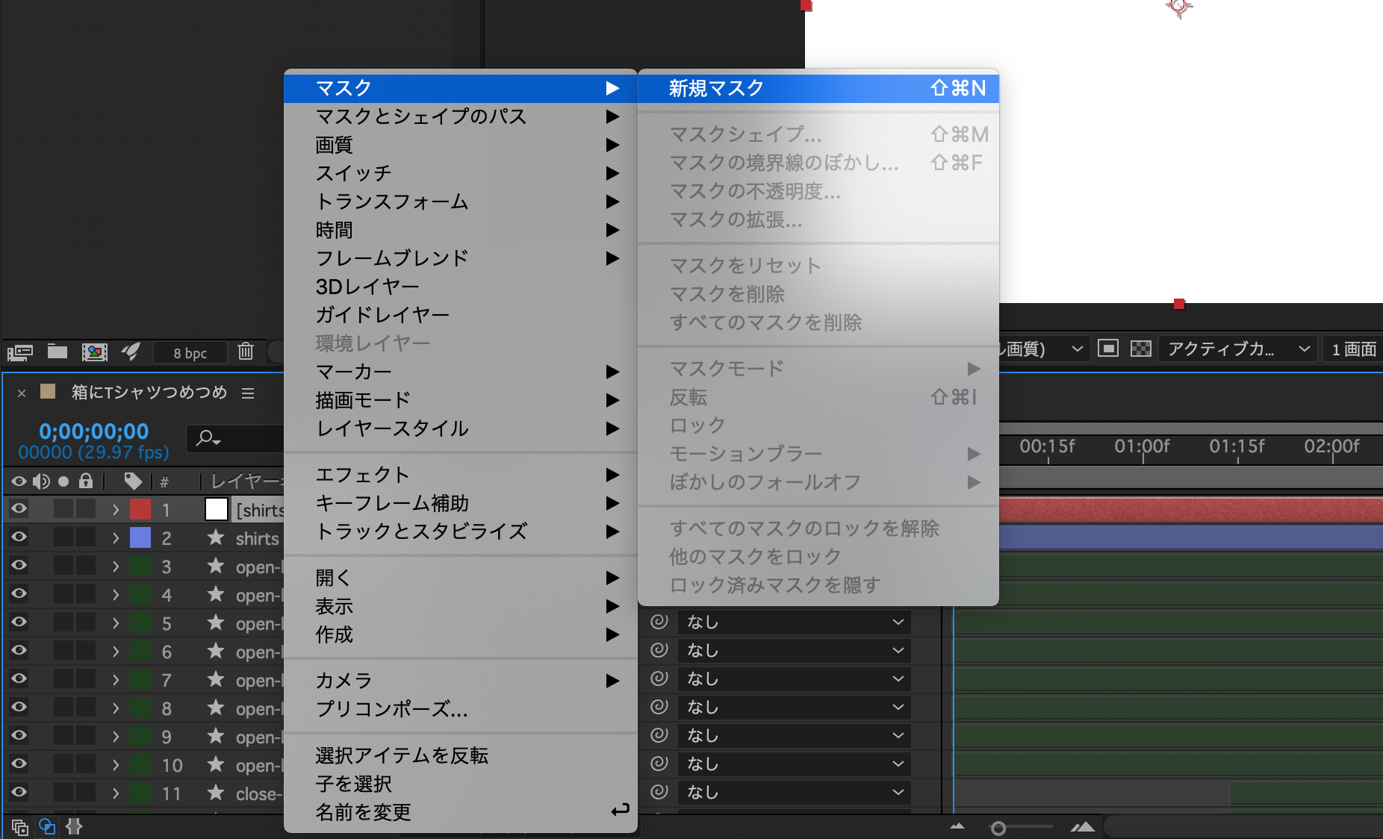
Task: Open parent dropdown なし for layer 7
Action: coord(795,679)
